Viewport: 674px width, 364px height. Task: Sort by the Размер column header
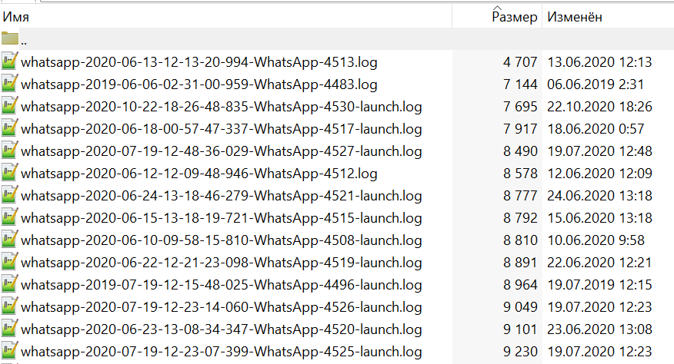[515, 17]
